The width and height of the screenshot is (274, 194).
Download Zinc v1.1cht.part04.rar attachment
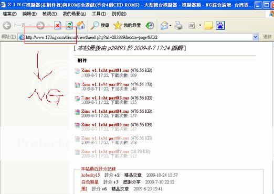click(105, 111)
